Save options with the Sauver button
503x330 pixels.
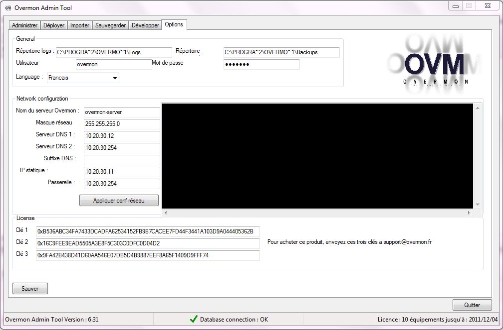(x=30, y=288)
